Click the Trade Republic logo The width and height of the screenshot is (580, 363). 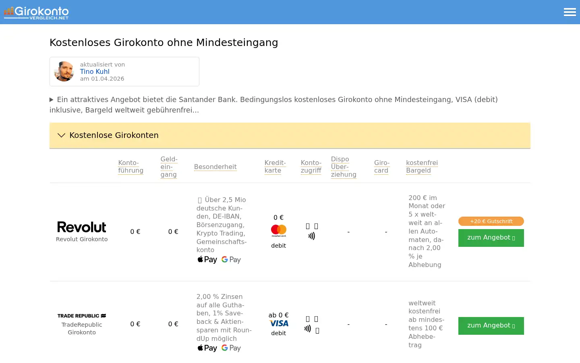point(82,316)
